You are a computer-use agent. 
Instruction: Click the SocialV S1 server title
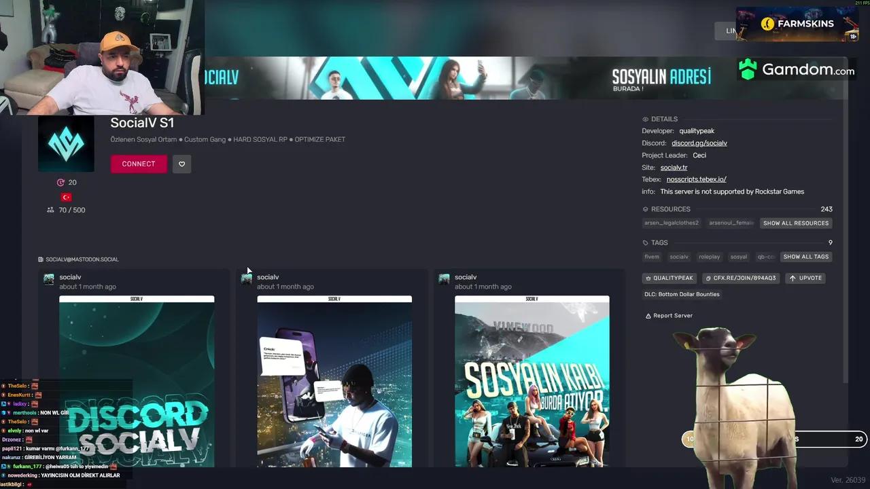(142, 123)
